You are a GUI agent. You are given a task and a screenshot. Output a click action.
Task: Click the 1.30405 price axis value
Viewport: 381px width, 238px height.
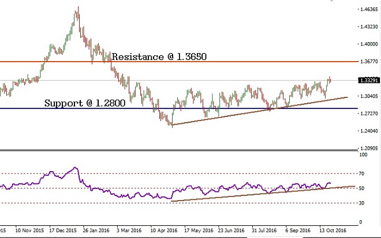[369, 96]
